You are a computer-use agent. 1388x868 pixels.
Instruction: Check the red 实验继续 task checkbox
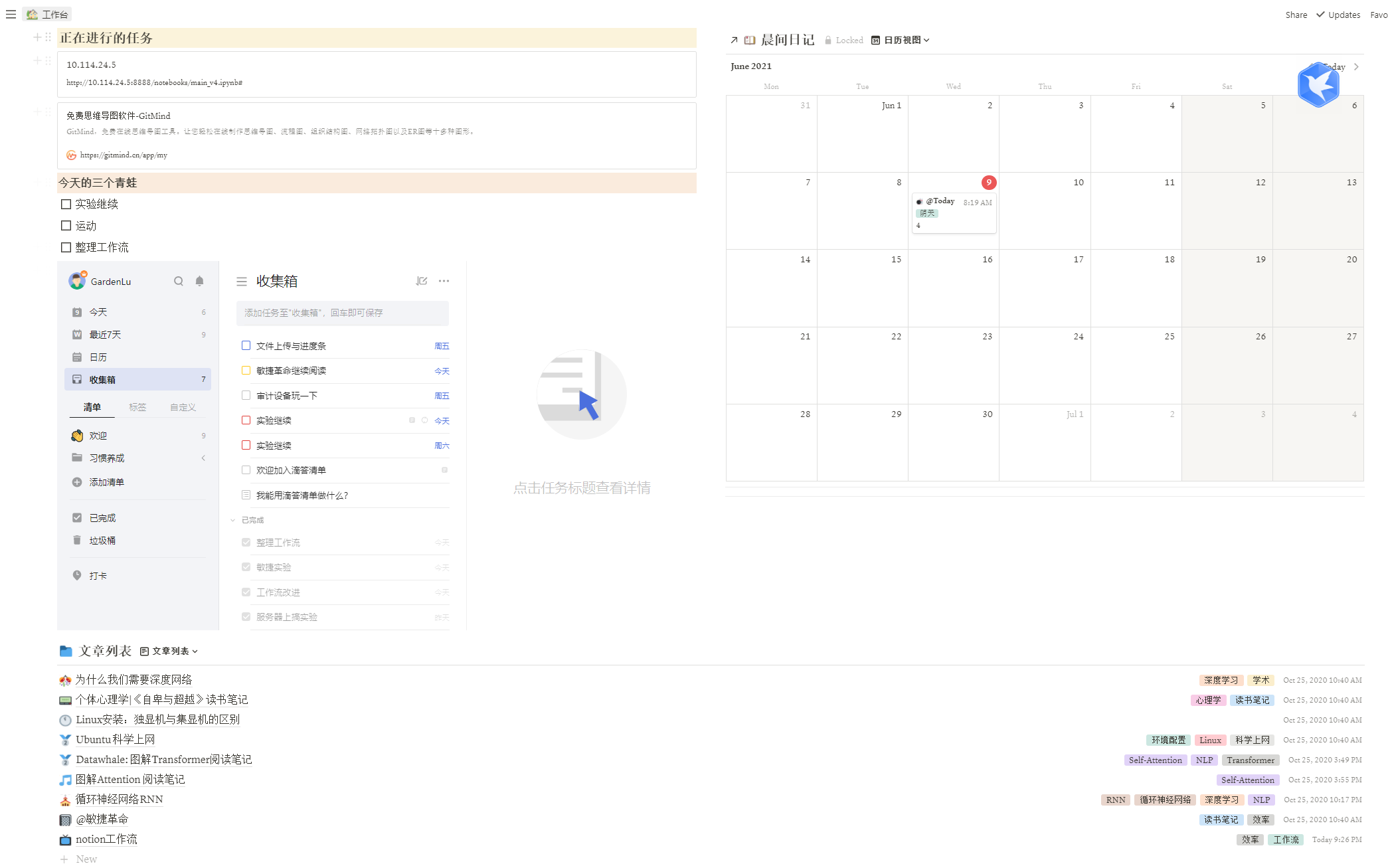tap(246, 420)
